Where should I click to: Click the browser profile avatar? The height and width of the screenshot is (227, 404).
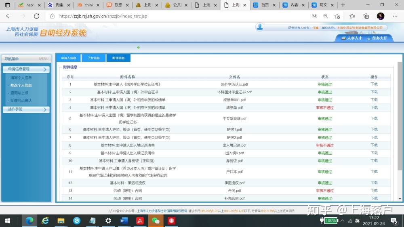[381, 16]
